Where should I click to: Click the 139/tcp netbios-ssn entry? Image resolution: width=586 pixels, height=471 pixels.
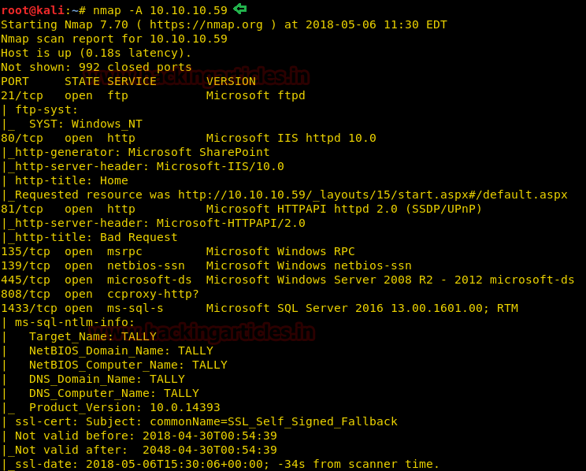206,265
